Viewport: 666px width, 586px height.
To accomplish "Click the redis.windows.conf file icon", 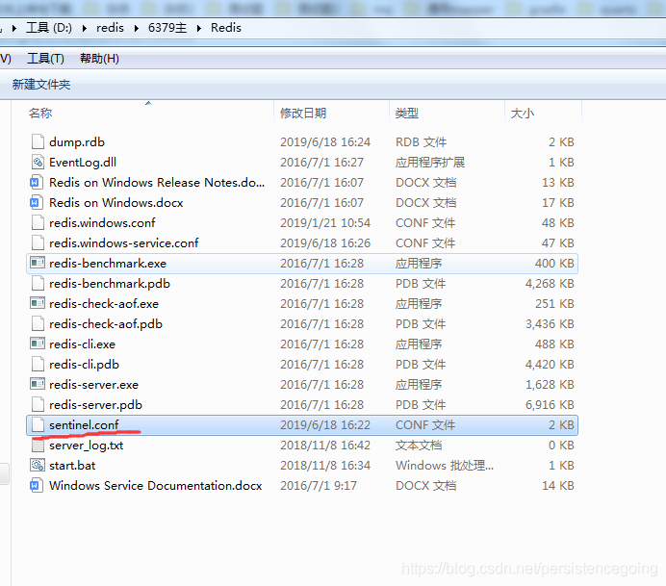I will (38, 222).
